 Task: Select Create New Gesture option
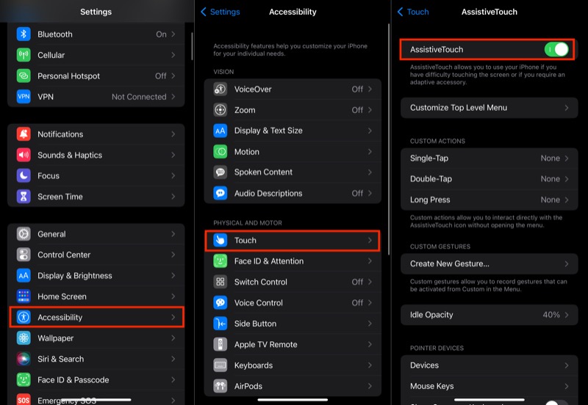(489, 264)
